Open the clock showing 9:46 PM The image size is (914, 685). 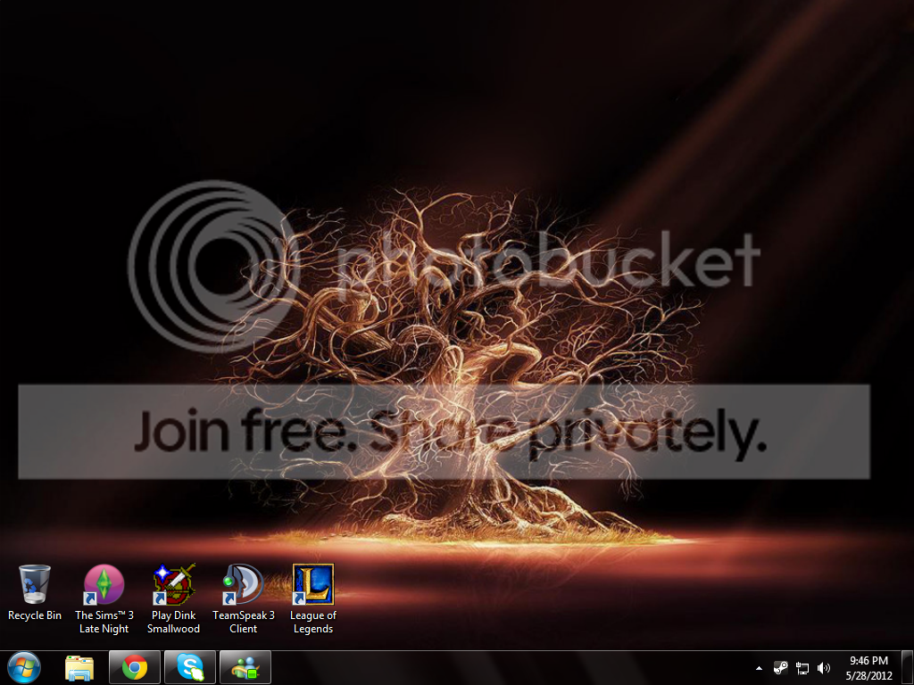coord(868,668)
